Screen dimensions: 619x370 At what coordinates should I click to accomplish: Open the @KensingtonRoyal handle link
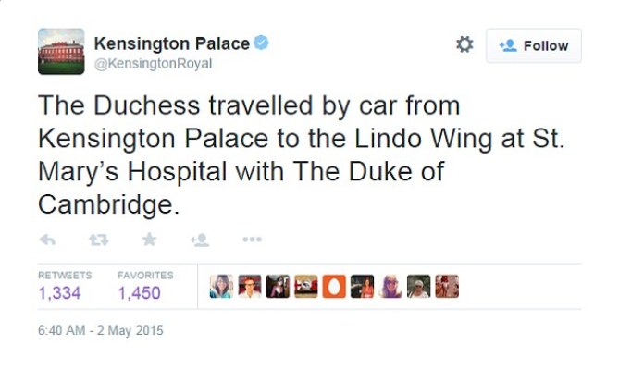click(x=153, y=63)
